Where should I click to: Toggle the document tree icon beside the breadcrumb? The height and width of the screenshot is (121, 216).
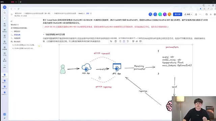point(12,14)
